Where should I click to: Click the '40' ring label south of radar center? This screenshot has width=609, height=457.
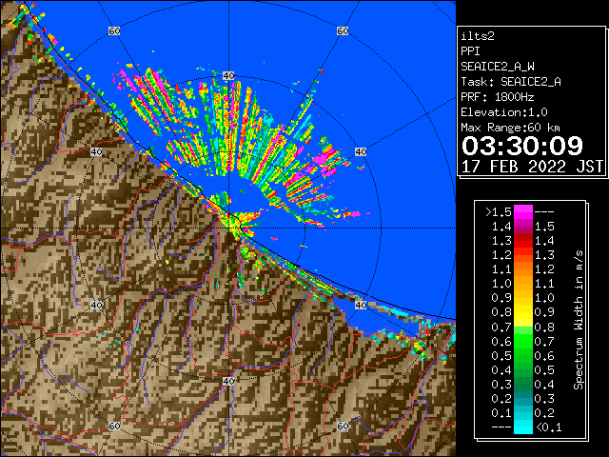pyautogui.click(x=228, y=381)
